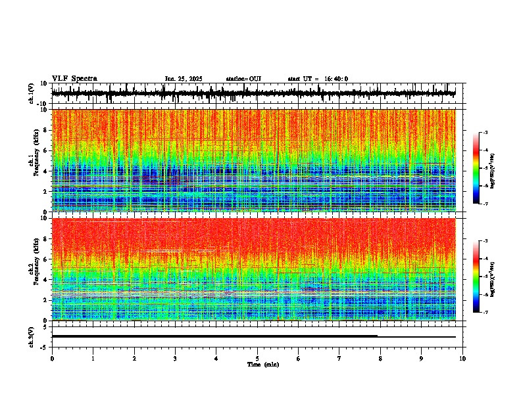521x402 pixels.
Task: Click the "0" tick label on the Time axis
Action: coord(52,359)
